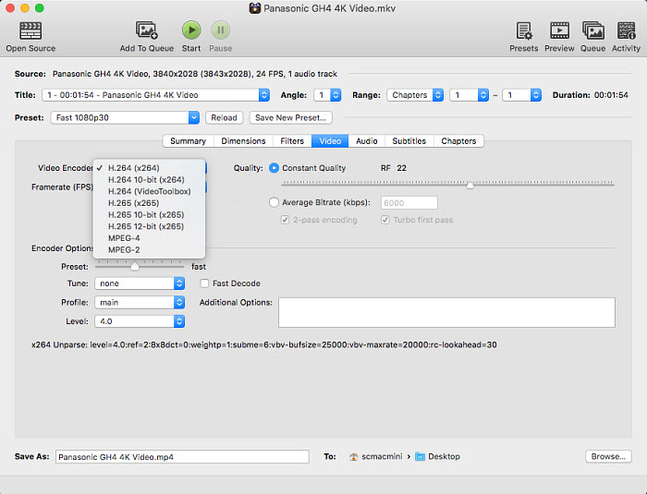Toggle 2-pass encoding checkbox

click(x=285, y=220)
